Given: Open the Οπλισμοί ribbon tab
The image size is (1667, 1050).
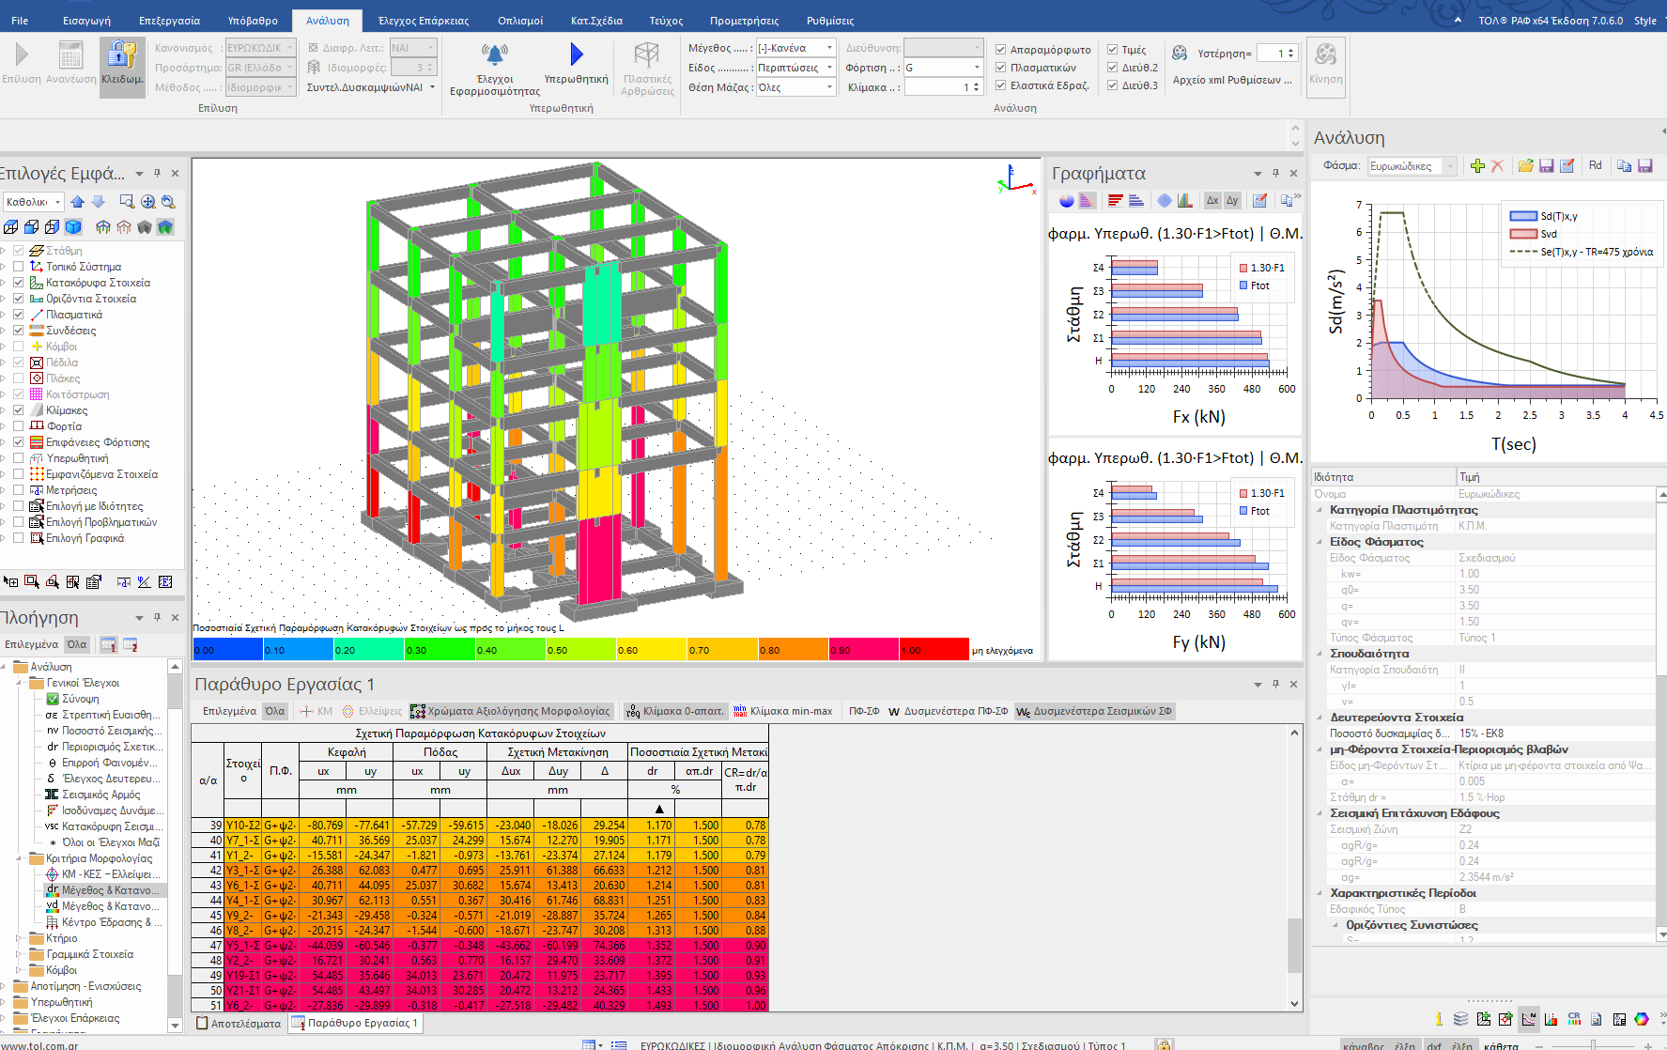Looking at the screenshot, I should coord(520,21).
